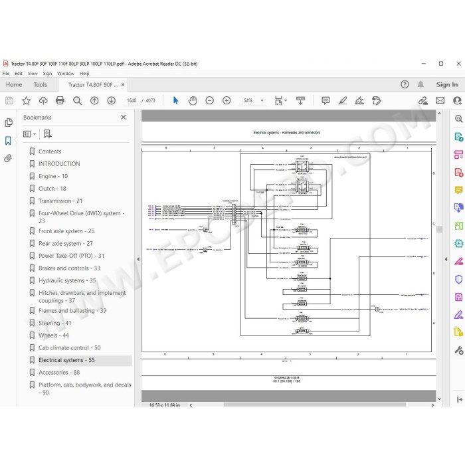The height and width of the screenshot is (465, 465).
Task: Open the Stamp tool
Action: point(377,101)
